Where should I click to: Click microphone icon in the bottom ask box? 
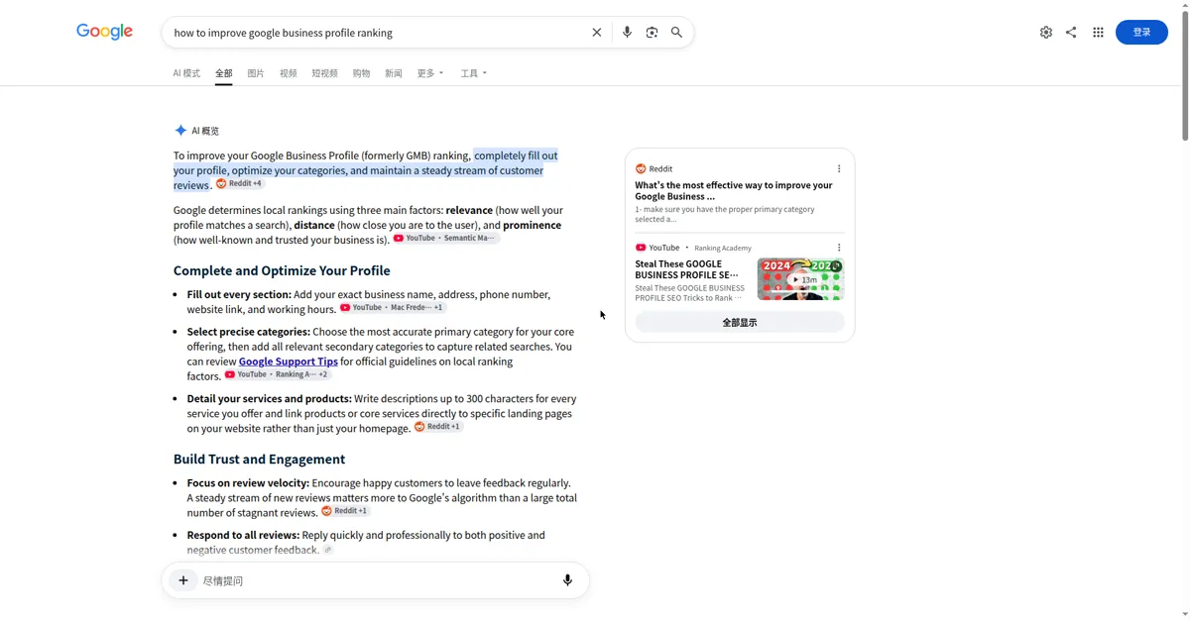pyautogui.click(x=567, y=580)
